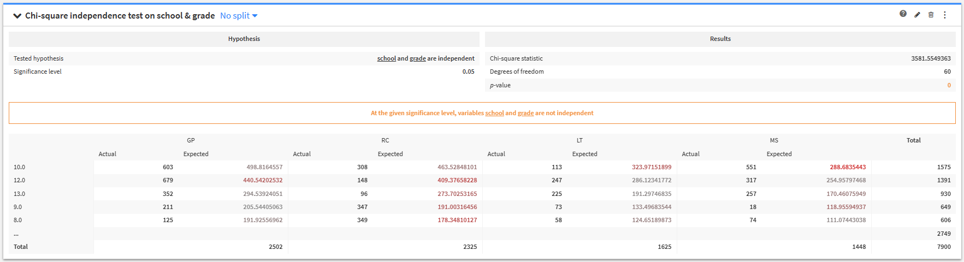
Task: Click GP column total 2502
Action: point(276,247)
